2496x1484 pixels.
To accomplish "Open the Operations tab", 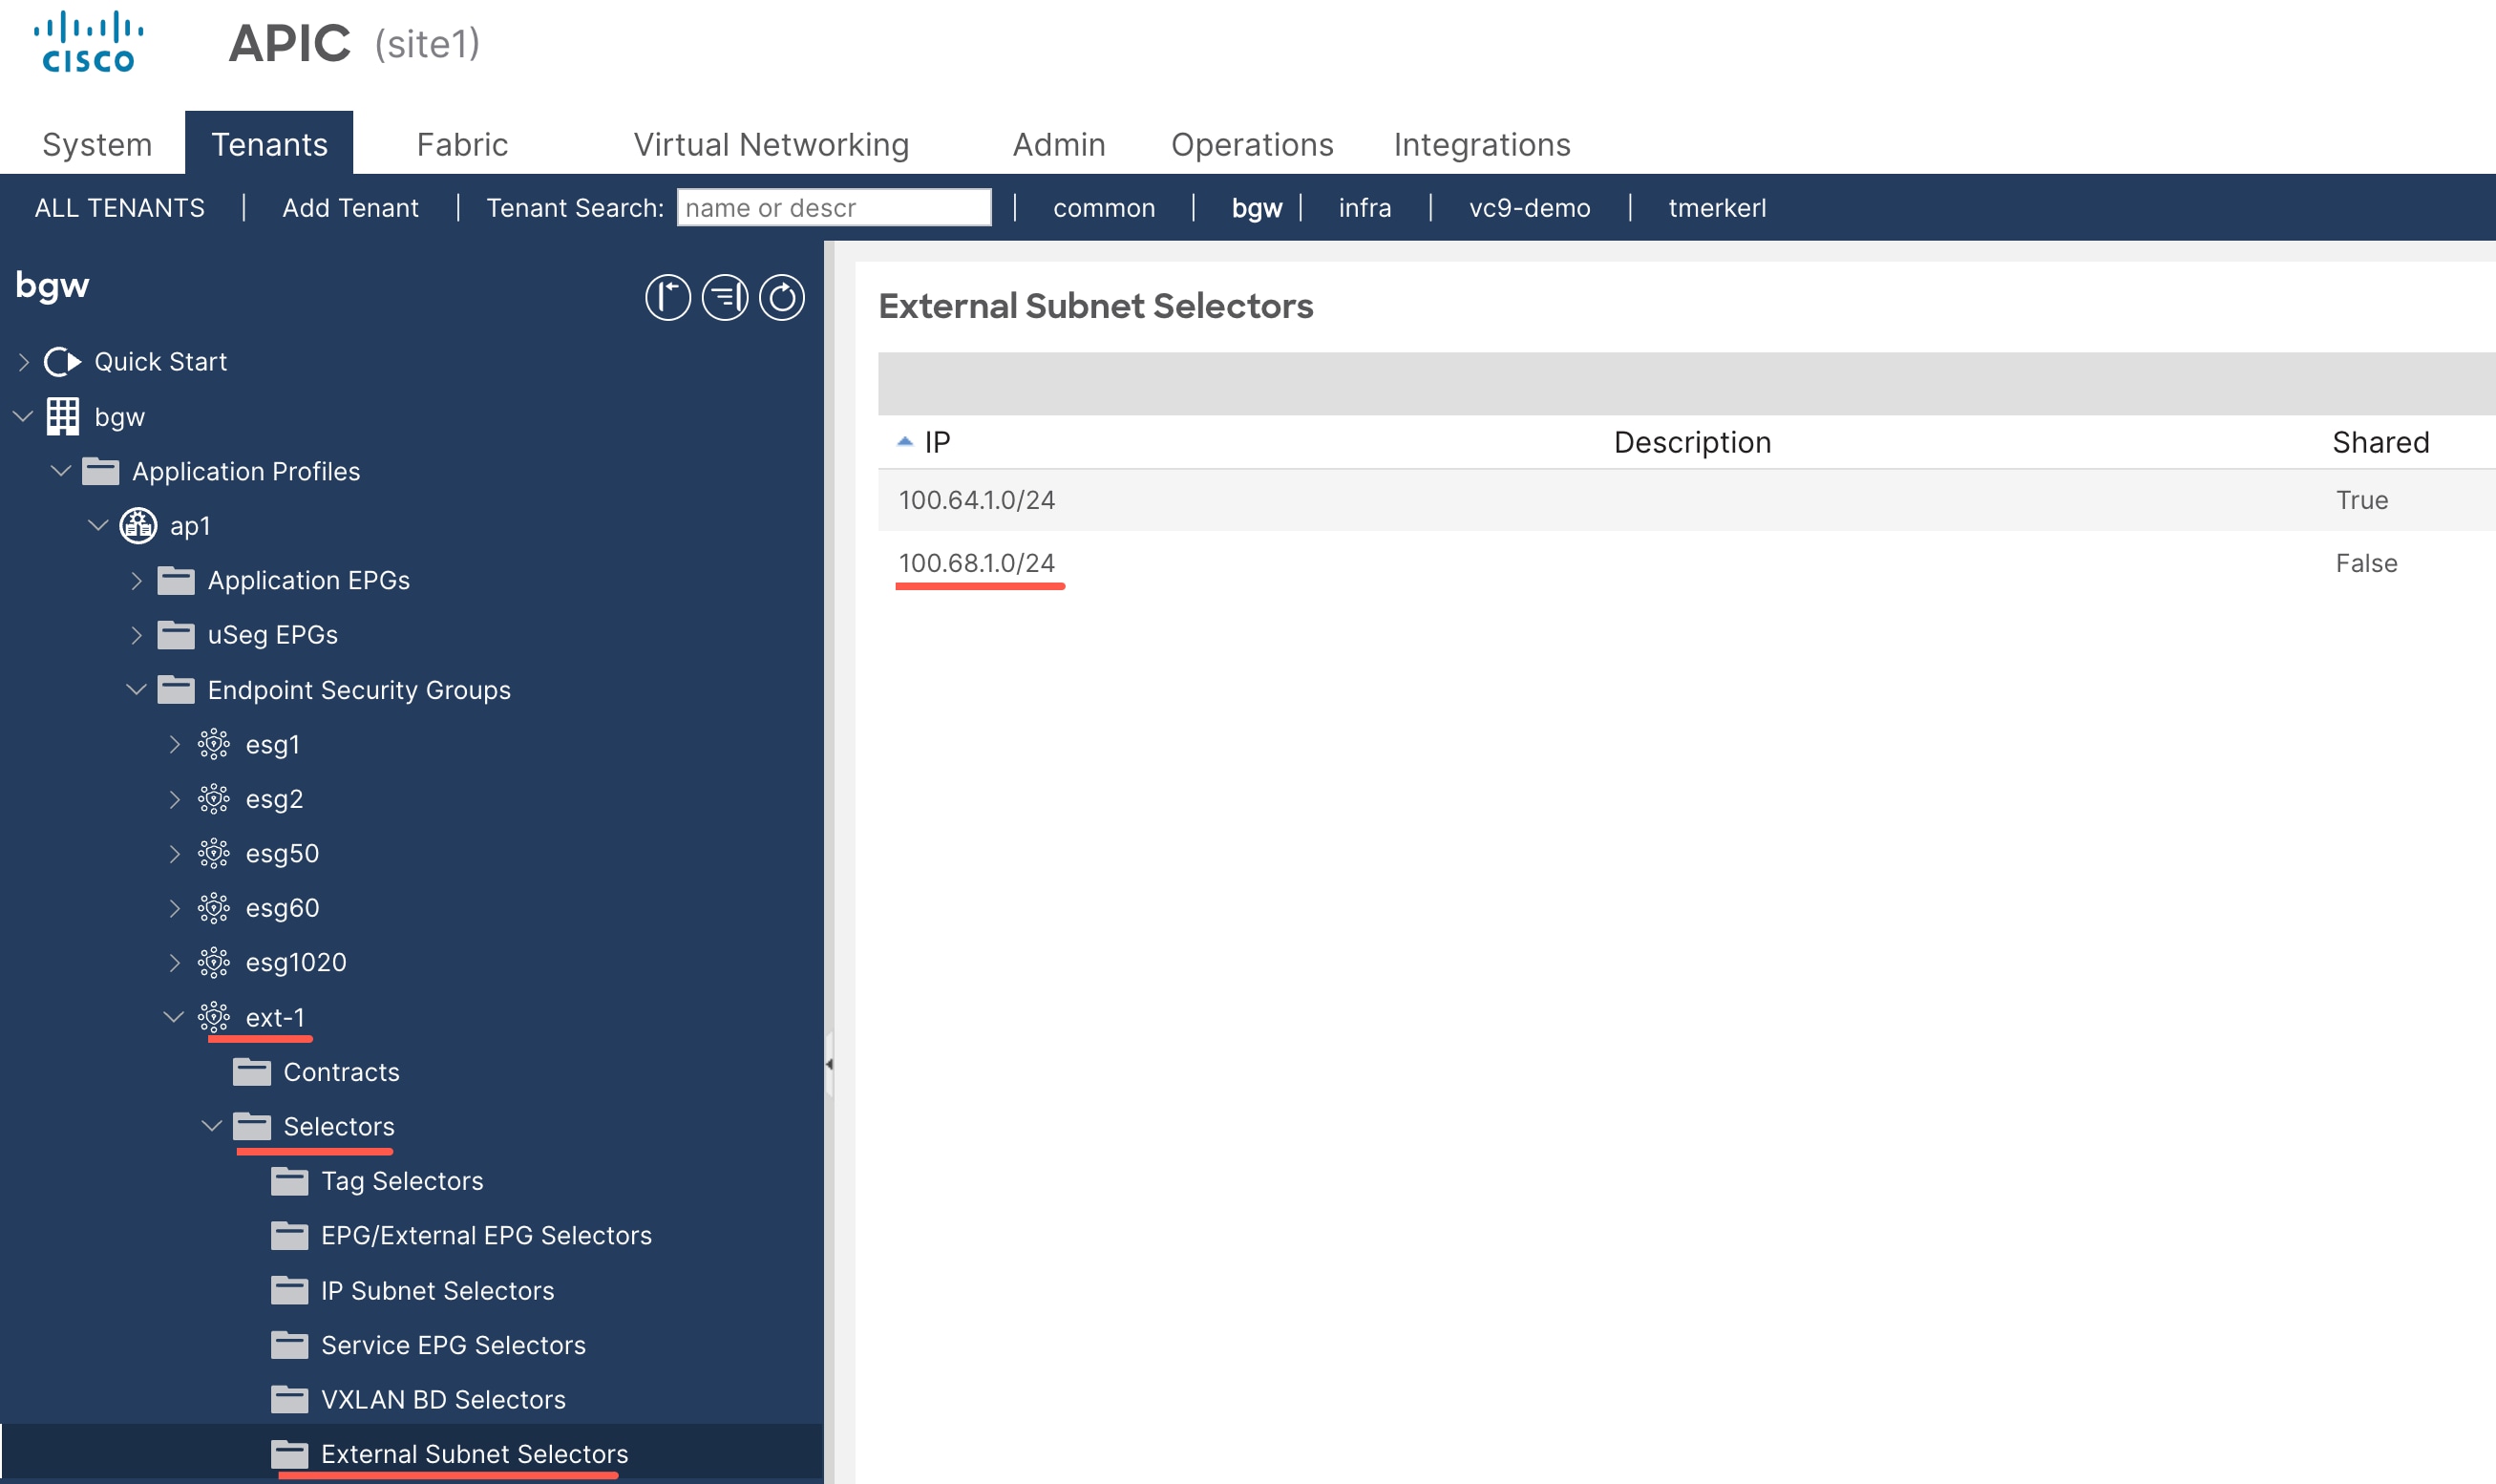I will tap(1252, 145).
